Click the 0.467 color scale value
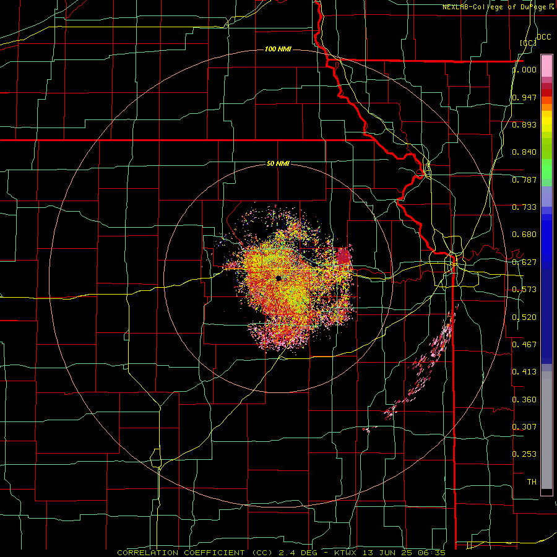The height and width of the screenshot is (557, 557). [x=524, y=344]
